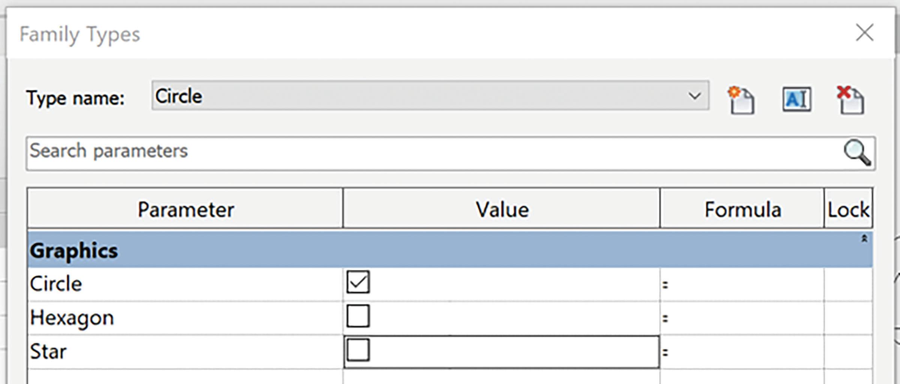Click the Rename Type icon

(796, 100)
